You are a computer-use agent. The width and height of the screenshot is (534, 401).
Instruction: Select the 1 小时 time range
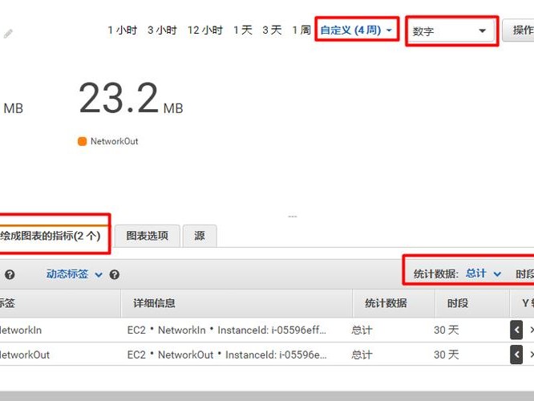(122, 30)
